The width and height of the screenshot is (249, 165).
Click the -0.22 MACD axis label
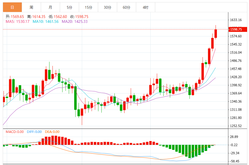[234, 145]
